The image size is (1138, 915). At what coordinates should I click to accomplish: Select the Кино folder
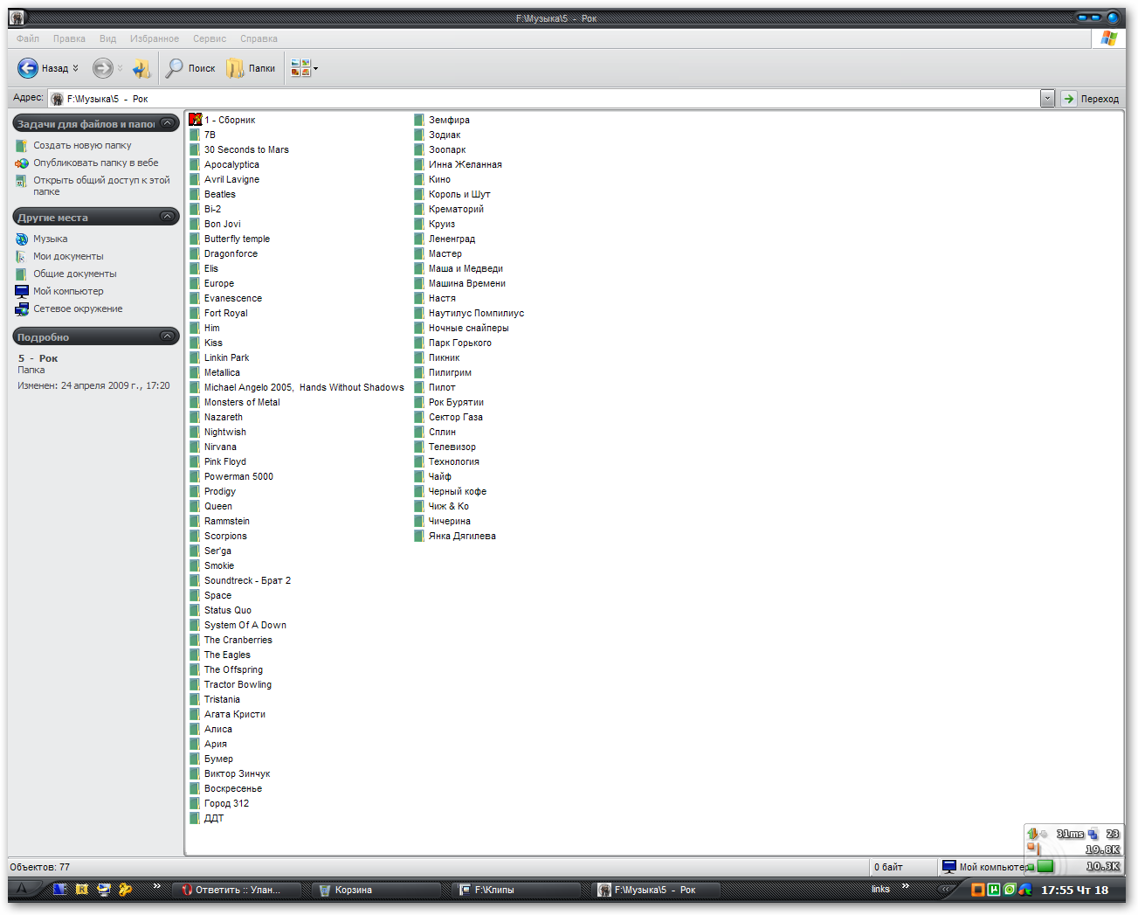[x=439, y=179]
